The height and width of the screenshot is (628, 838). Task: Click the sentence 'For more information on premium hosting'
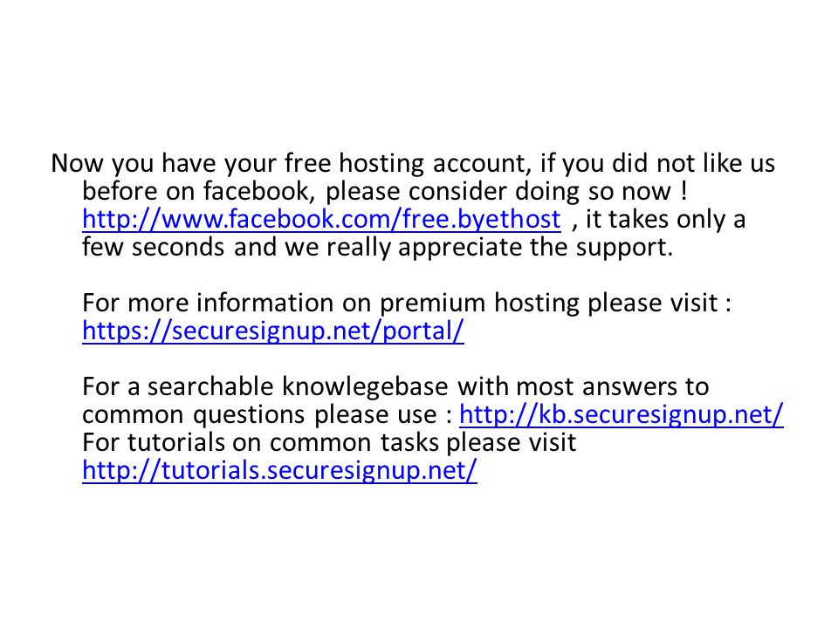coord(406,303)
